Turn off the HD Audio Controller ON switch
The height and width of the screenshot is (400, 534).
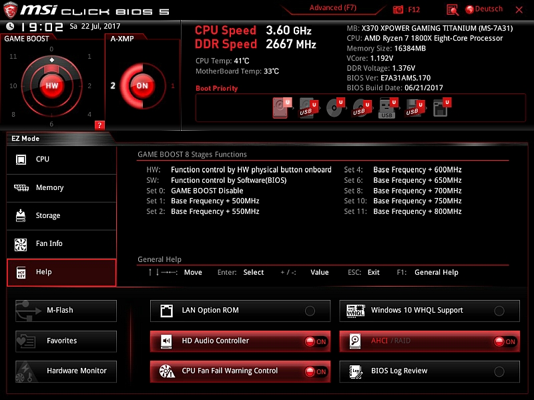pos(316,341)
